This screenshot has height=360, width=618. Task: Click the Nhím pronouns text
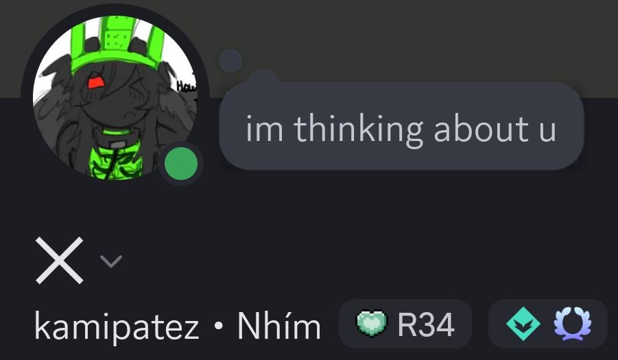coord(279,326)
